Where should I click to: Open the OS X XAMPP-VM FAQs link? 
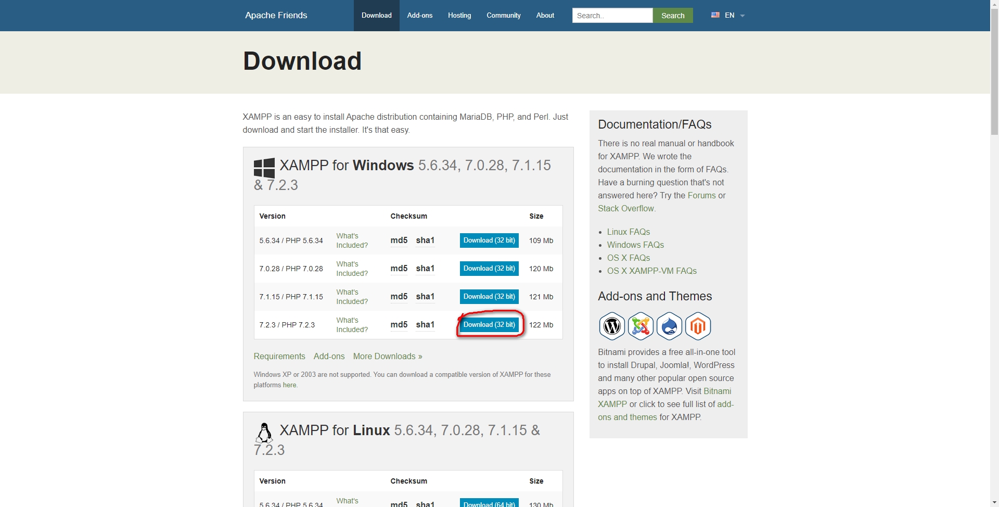click(x=652, y=271)
